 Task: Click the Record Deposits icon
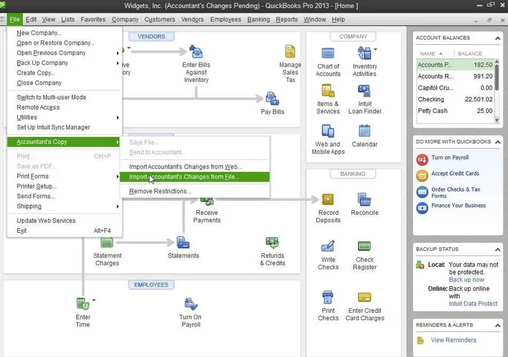click(x=328, y=199)
